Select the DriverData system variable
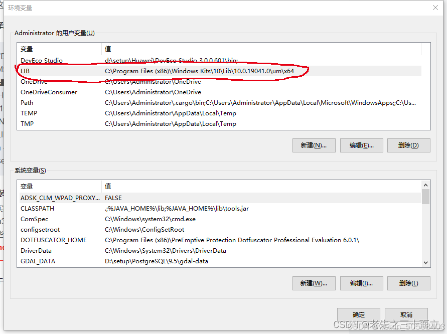447x334 pixels. (60, 250)
